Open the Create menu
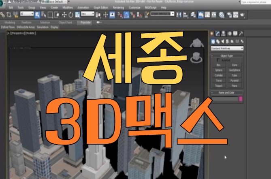Screen dimensions: 271x179 pos(54,8)
